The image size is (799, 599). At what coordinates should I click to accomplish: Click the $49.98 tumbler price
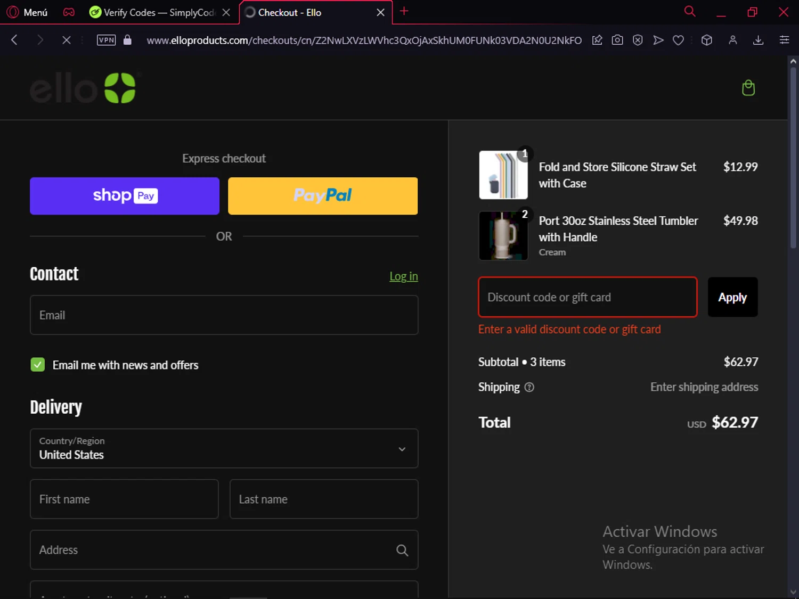point(740,220)
